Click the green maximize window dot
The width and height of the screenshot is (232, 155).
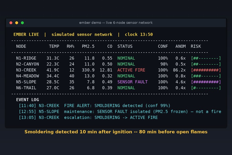22,23
